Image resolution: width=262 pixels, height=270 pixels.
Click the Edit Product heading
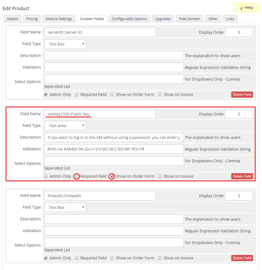[16, 8]
